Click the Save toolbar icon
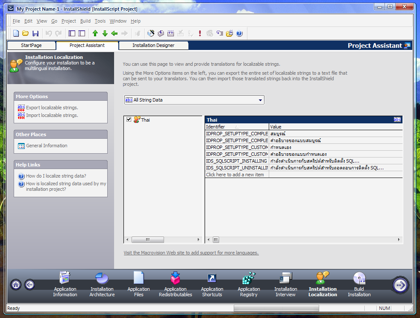Screen dimensions: 420x318 click(x=35, y=33)
